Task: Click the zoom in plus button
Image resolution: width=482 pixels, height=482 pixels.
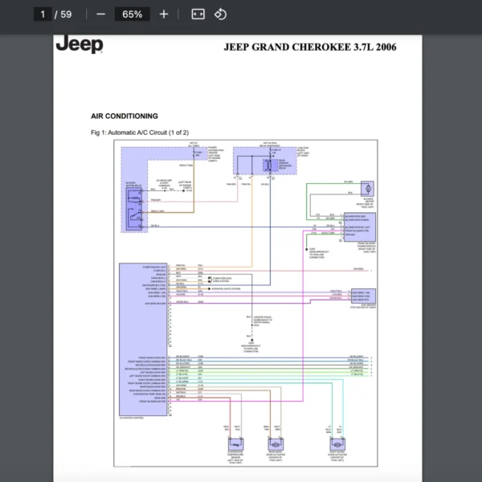Action: coord(164,14)
